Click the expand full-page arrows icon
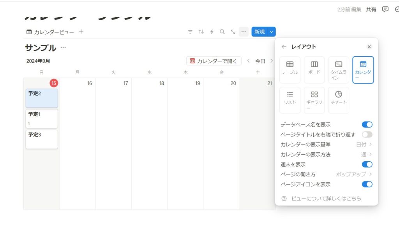Viewport: 399px width, 232px height. pos(233,32)
